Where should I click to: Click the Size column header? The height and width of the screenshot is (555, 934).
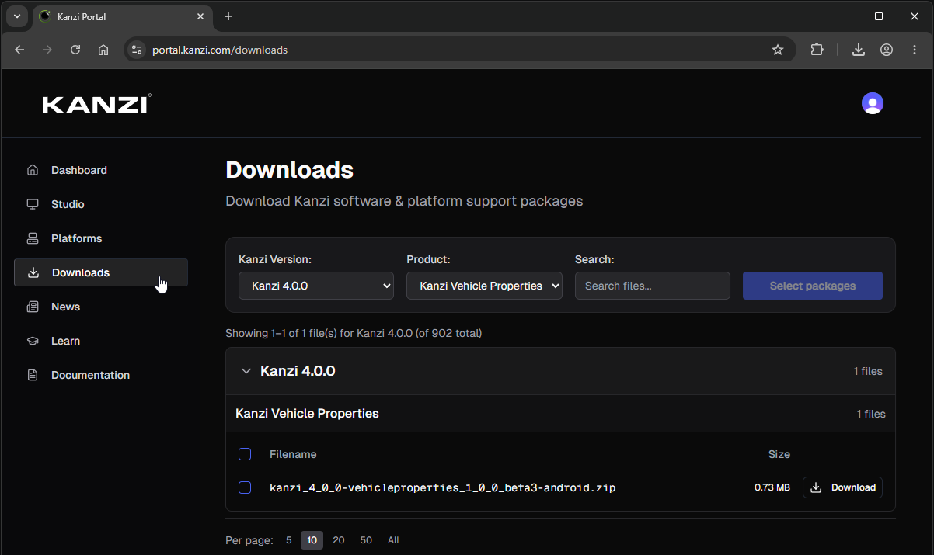pos(779,454)
